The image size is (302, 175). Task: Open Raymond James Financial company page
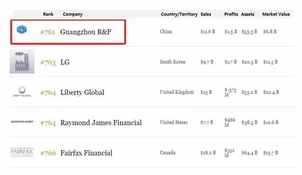coord(101,123)
